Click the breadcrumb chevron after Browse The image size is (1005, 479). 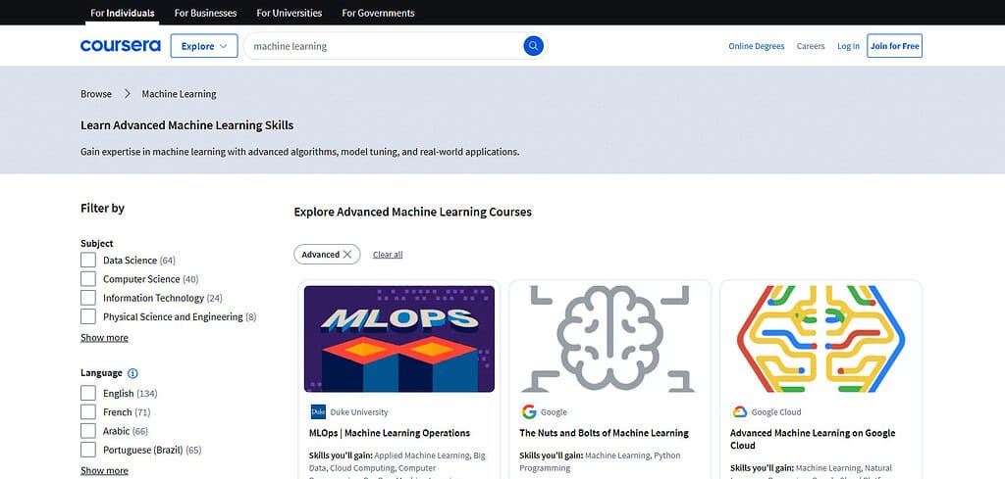click(127, 94)
